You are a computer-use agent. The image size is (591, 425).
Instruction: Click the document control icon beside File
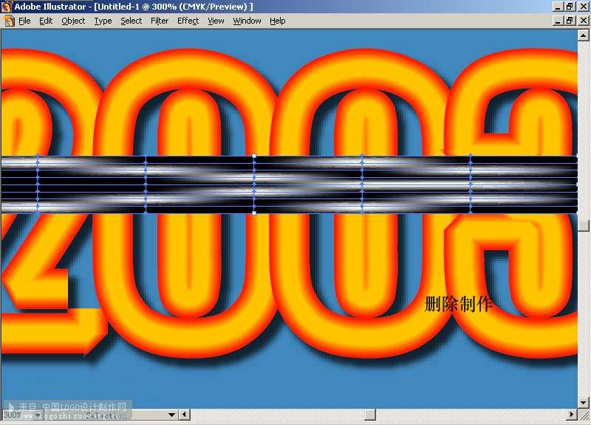coord(9,21)
